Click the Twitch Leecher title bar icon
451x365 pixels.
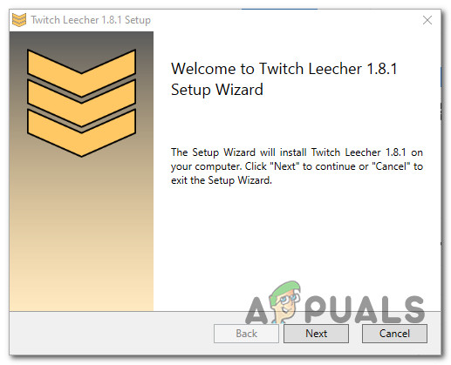19,20
